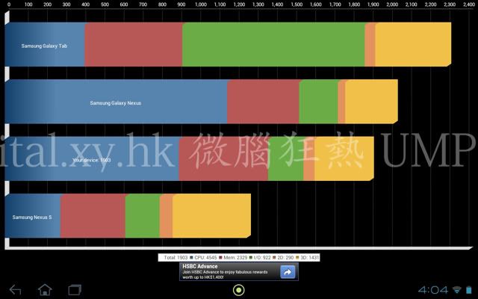Viewport: 478px width, 299px height.
Task: Select the Samsung Galaxy Tab blue CPU segment
Action: [x=44, y=45]
